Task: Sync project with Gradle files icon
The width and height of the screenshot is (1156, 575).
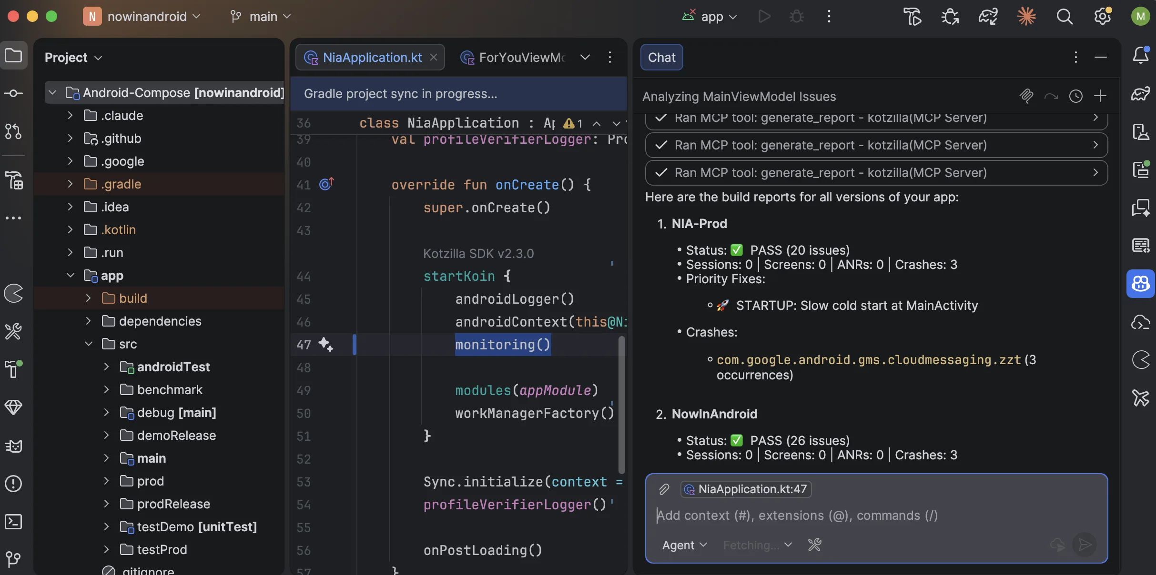Action: [988, 17]
